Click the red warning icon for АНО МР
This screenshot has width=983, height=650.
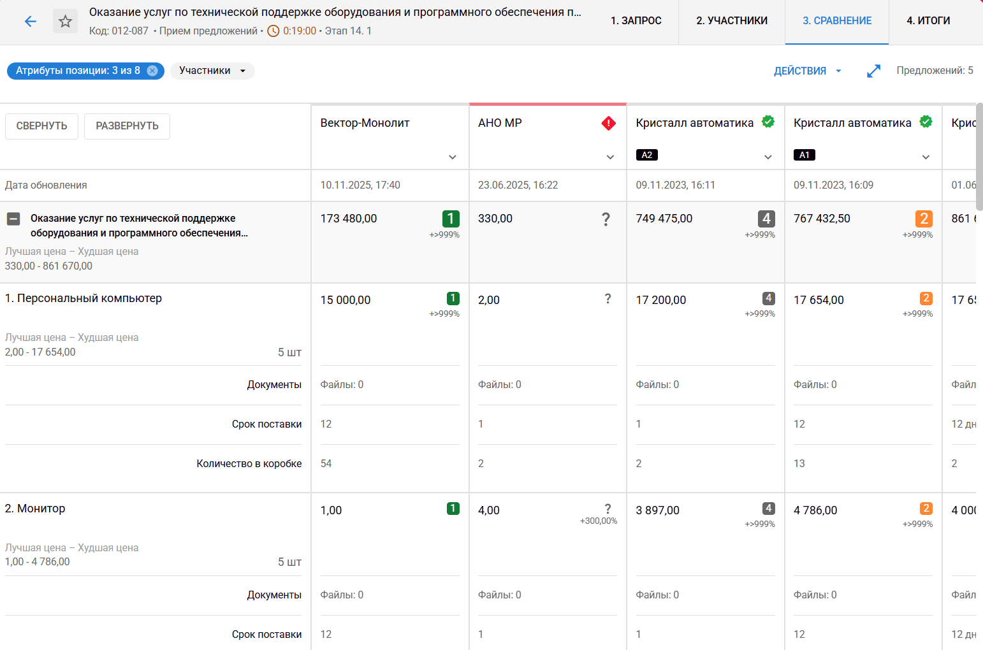[x=608, y=123]
